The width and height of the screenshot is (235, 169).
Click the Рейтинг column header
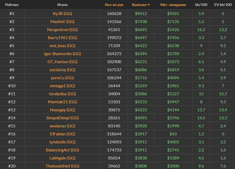click(12, 5)
